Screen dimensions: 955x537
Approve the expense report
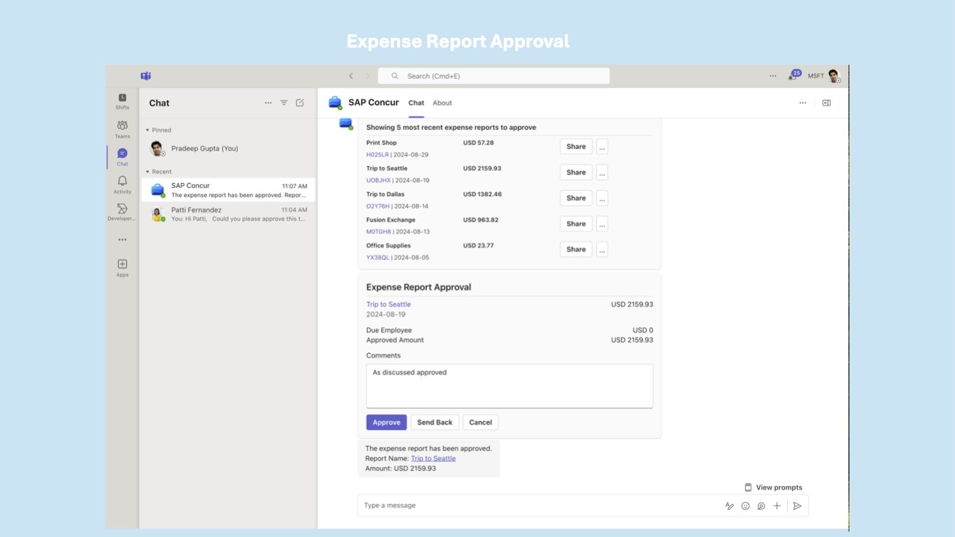(387, 422)
